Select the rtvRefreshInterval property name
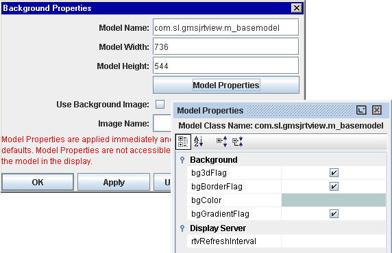 pos(223,241)
